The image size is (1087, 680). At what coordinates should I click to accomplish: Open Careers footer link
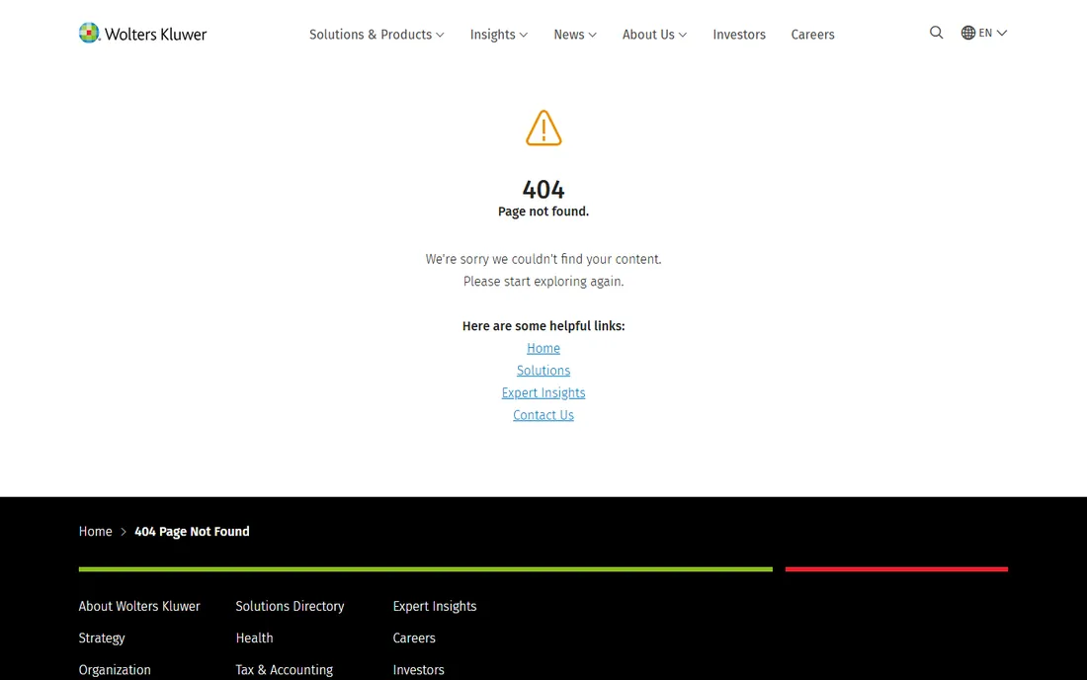coord(414,637)
